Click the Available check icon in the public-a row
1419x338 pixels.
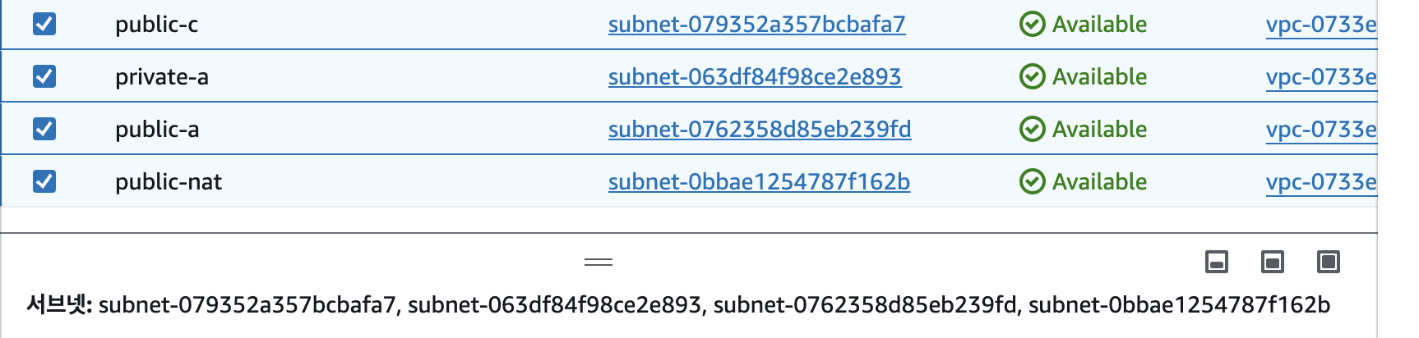[x=1033, y=130]
